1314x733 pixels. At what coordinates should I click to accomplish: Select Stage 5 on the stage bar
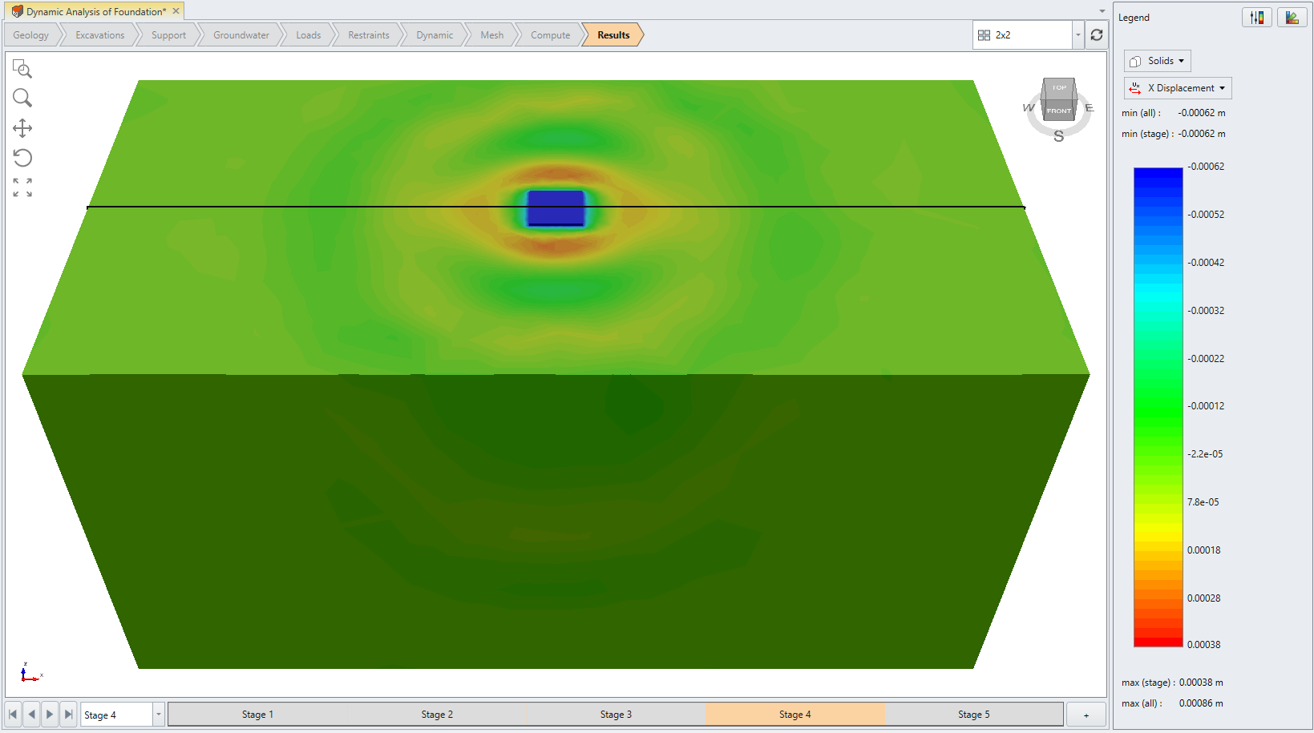tap(974, 715)
